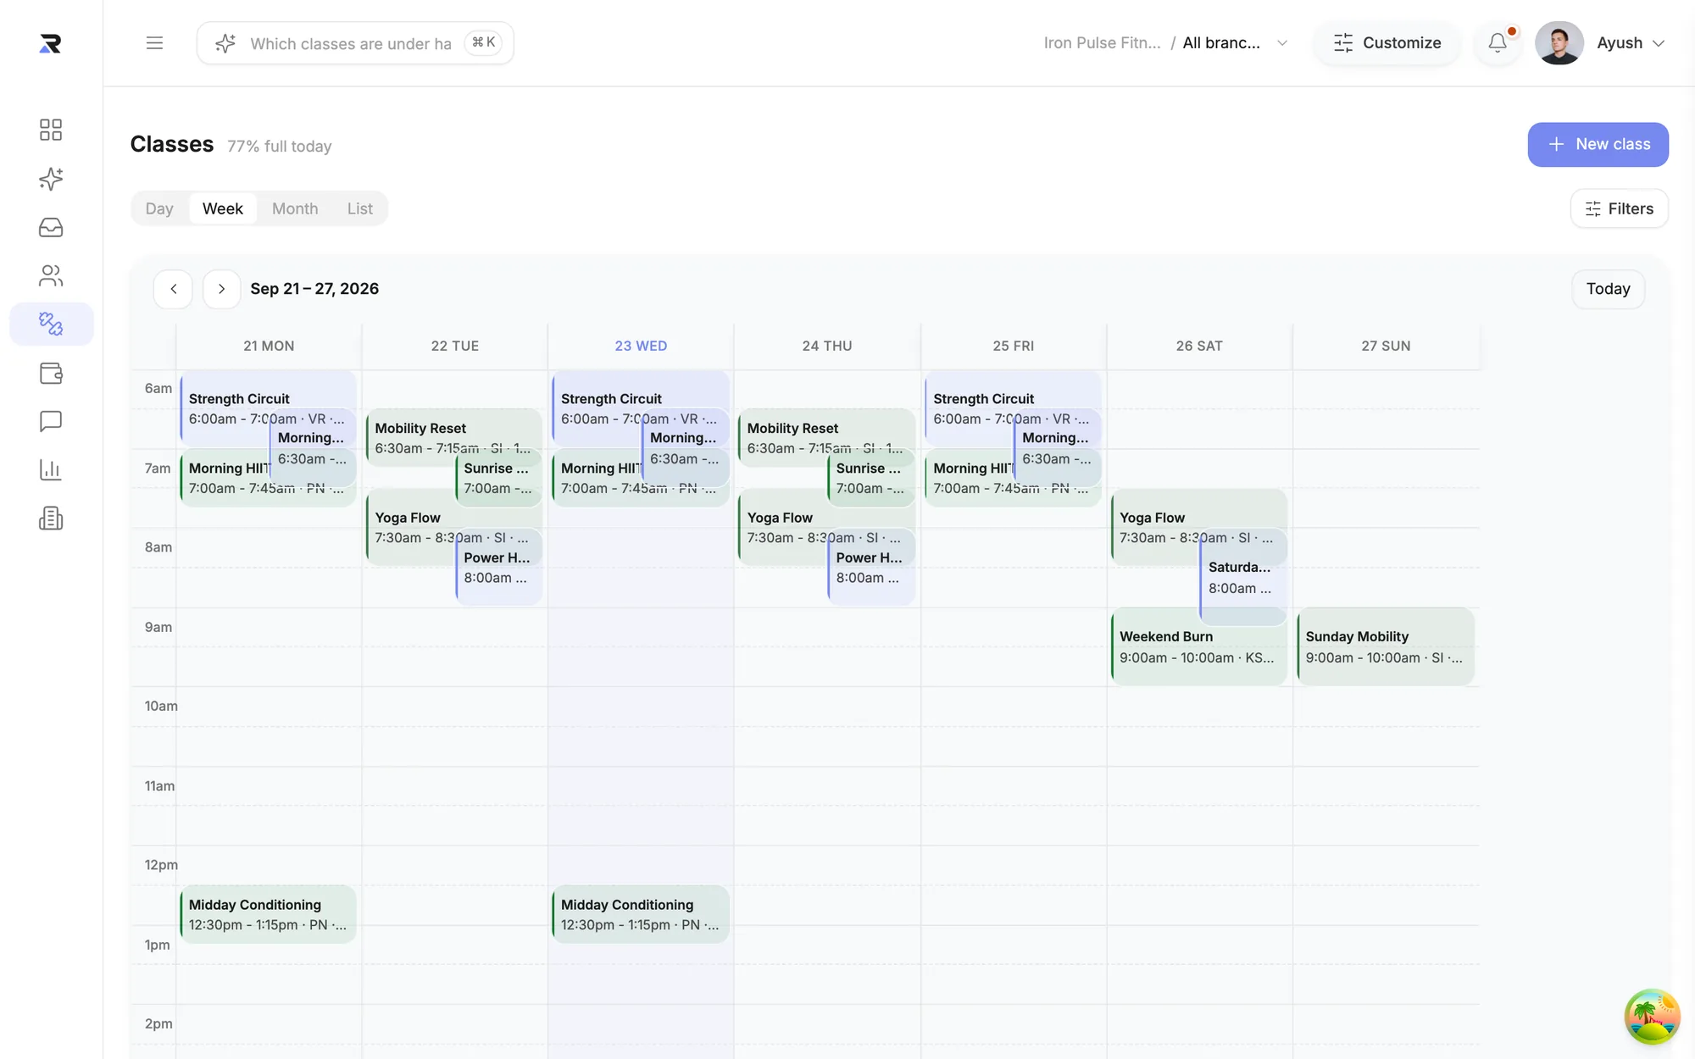This screenshot has width=1695, height=1059.
Task: Open Wednesday Midday Conditioning class
Action: point(640,914)
